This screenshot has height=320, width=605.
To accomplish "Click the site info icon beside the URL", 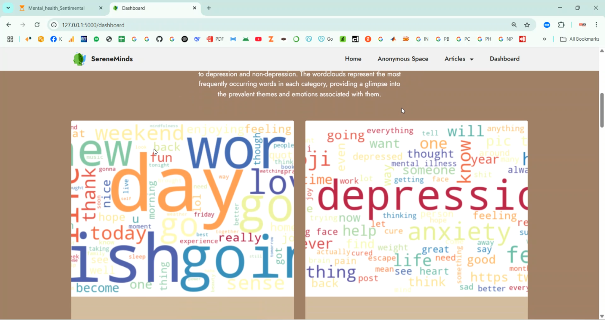I will [x=54, y=25].
